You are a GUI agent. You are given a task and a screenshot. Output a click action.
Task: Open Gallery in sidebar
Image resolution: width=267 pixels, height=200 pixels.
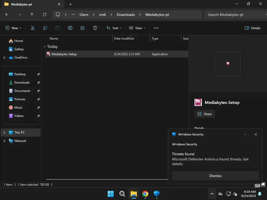[x=19, y=49]
